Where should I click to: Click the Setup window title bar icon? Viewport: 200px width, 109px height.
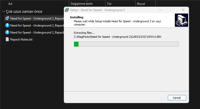click(67, 10)
